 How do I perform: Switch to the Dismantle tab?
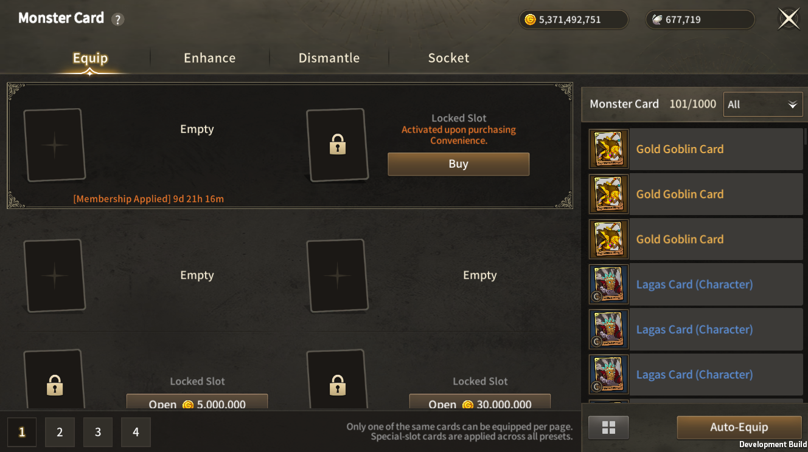point(329,58)
